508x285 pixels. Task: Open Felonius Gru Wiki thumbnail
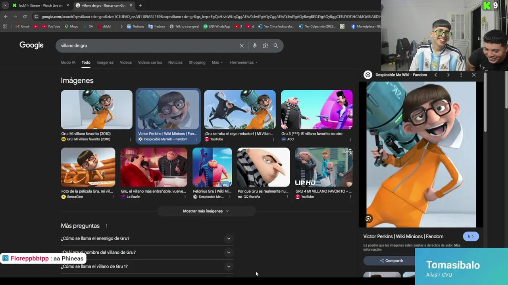[x=212, y=167]
